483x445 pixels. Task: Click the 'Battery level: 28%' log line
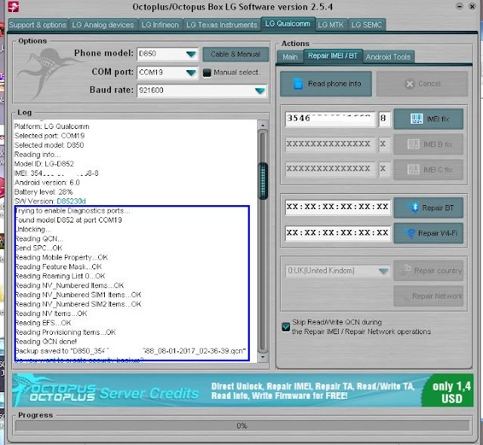click(x=44, y=192)
